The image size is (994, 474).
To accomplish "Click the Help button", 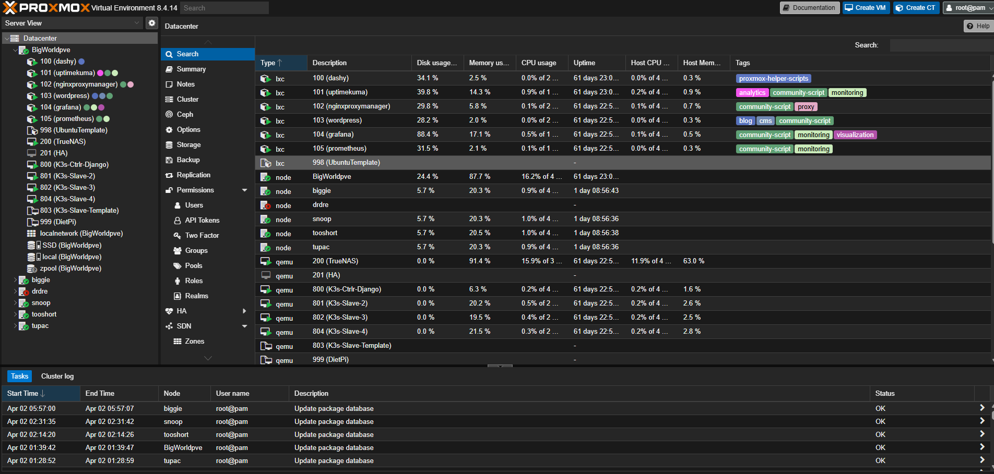I will tap(978, 26).
